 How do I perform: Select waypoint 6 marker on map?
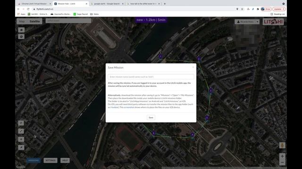153,133
